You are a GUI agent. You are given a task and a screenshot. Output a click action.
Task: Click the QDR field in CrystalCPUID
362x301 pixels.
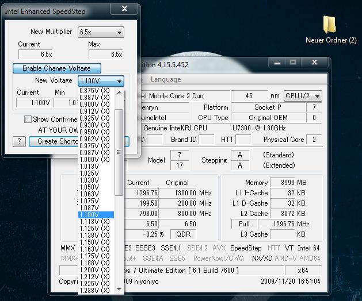click(184, 234)
